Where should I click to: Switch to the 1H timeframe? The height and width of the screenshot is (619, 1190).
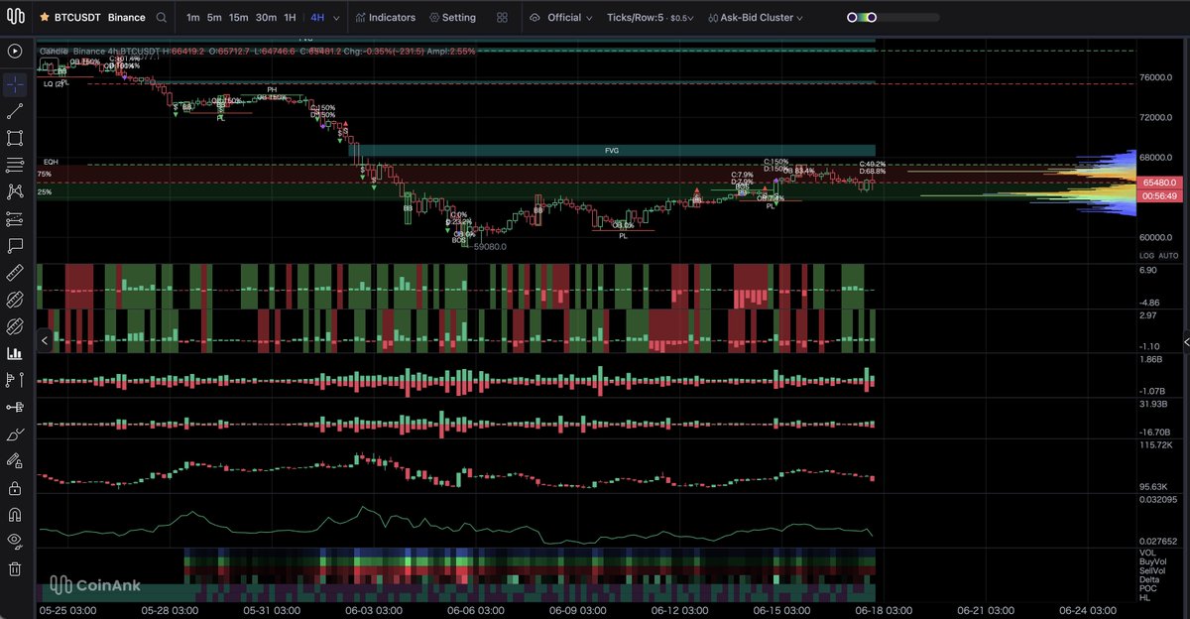pyautogui.click(x=290, y=18)
